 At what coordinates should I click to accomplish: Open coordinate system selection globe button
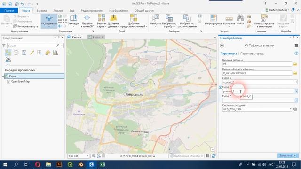click(295, 109)
